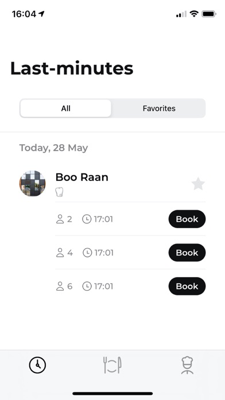
Task: Tap the clock icon in the 2-guest row
Action: click(87, 219)
